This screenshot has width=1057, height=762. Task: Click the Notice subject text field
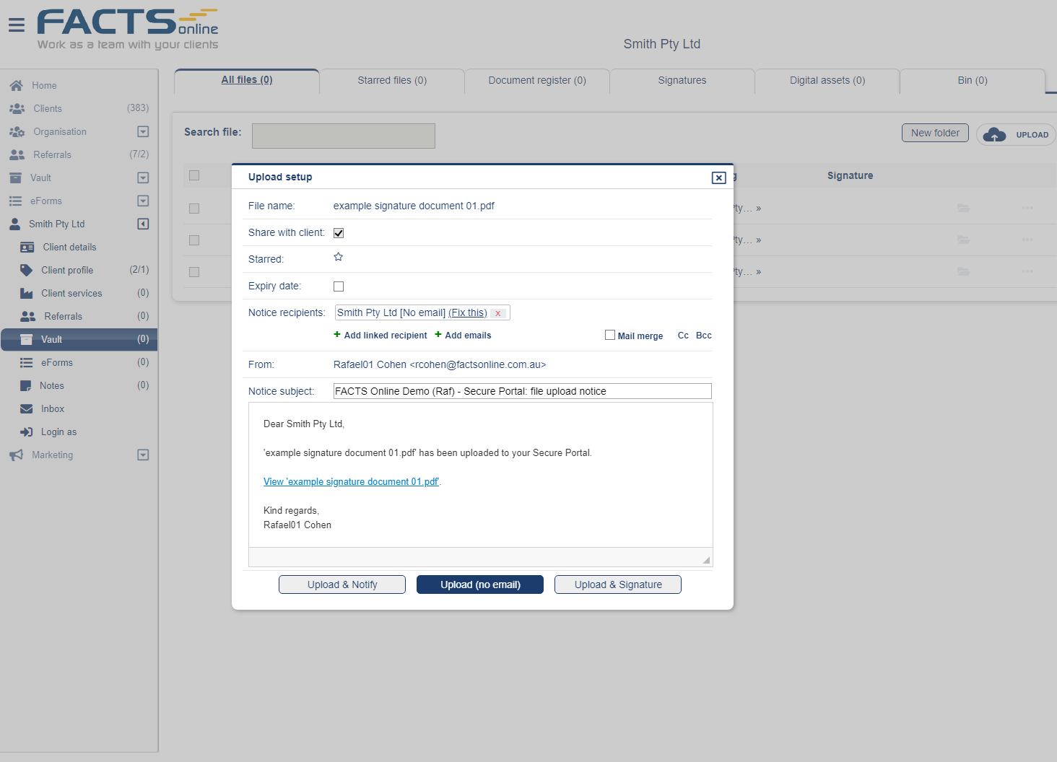point(522,391)
